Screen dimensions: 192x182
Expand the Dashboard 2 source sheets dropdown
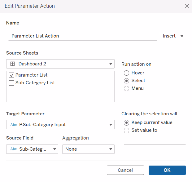tap(60, 64)
